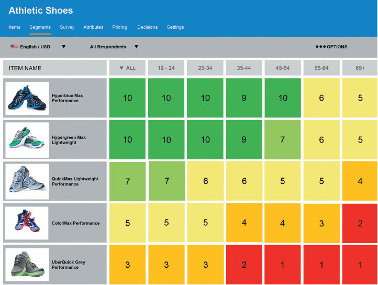
Task: Select the Pricing tab
Action: [x=119, y=27]
